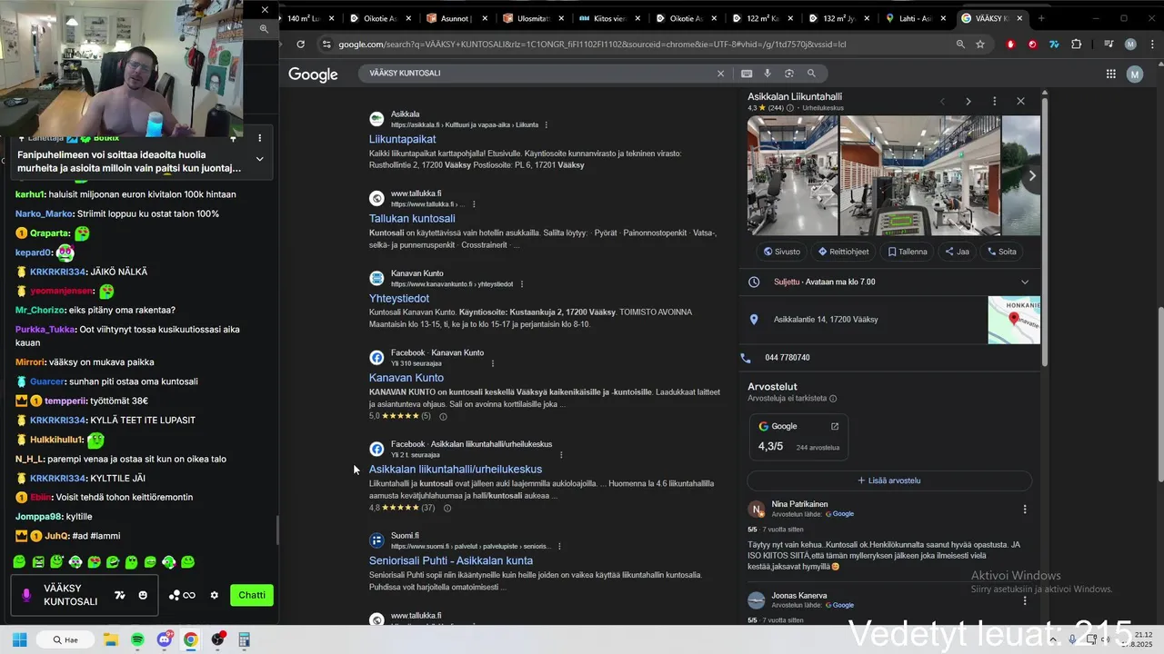This screenshot has width=1164, height=654.
Task: Open Tallukan kuntosali search result
Action: [412, 219]
